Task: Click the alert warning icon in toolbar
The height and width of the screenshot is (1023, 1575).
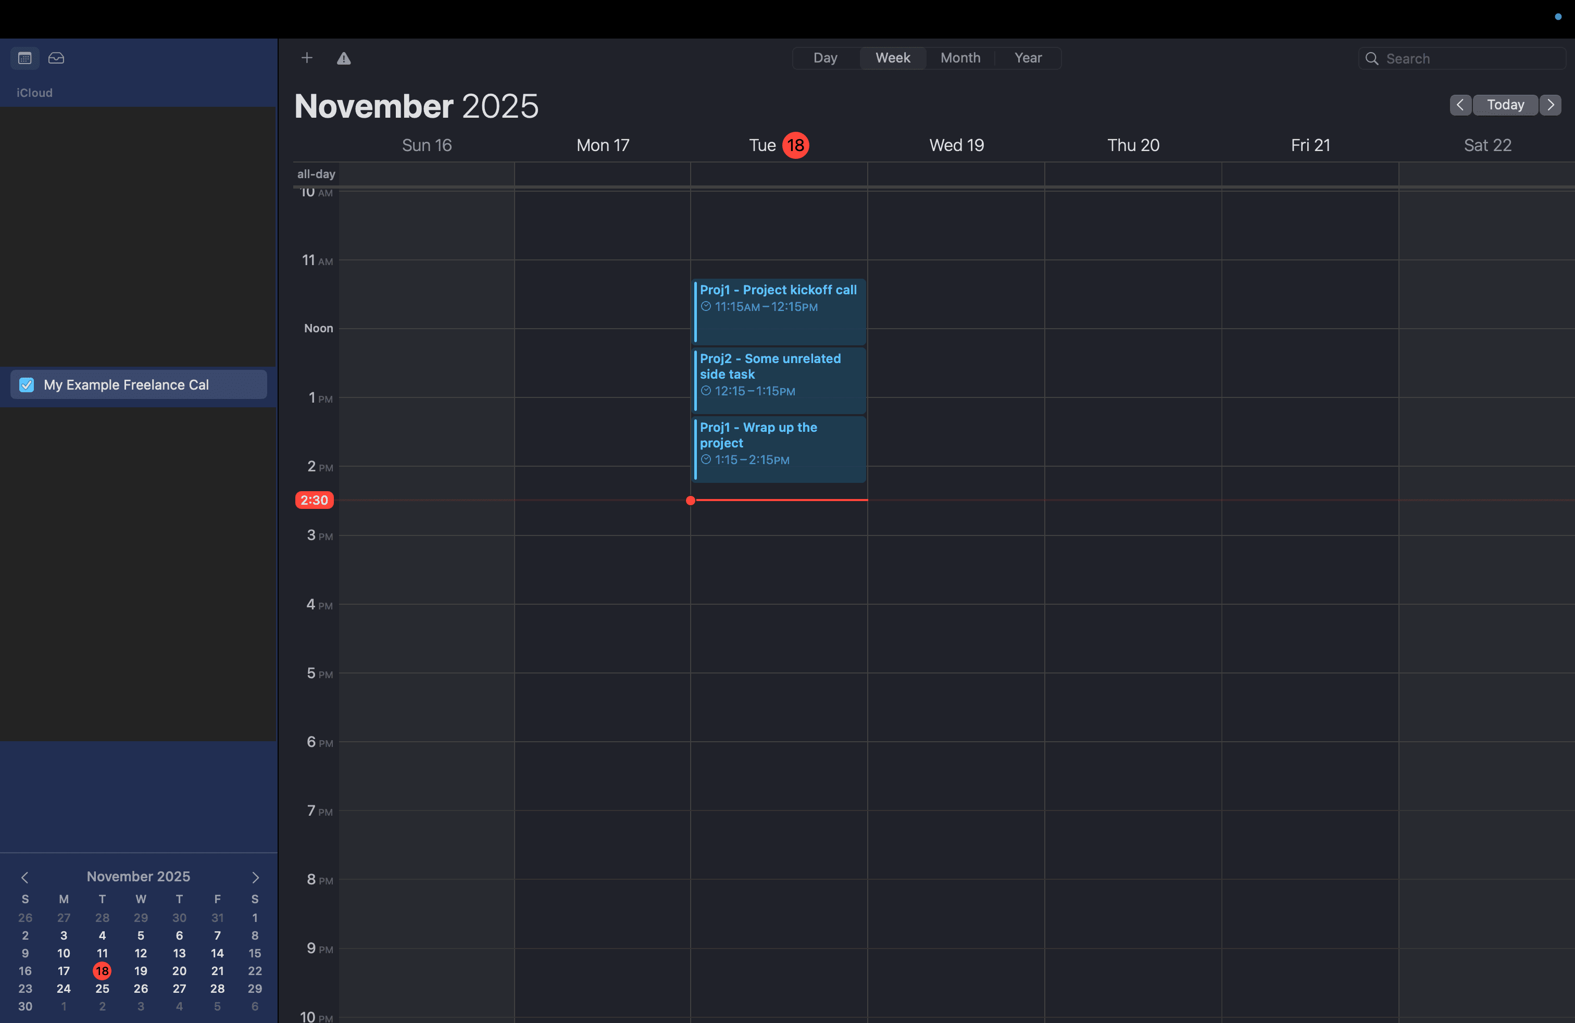Action: [x=343, y=58]
